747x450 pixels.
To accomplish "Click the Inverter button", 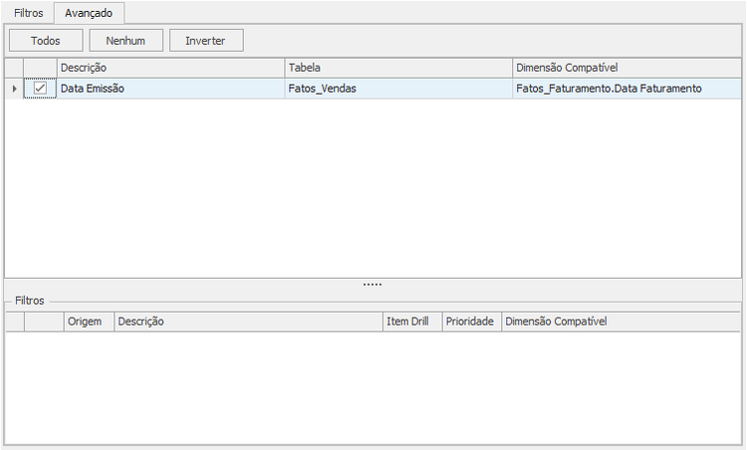I will pyautogui.click(x=206, y=41).
